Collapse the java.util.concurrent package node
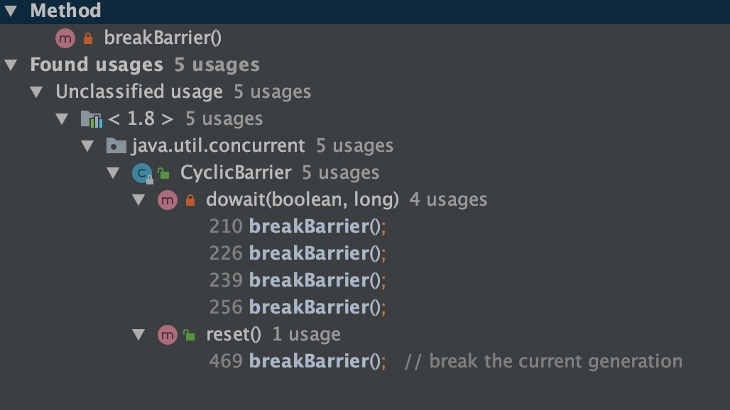This screenshot has width=730, height=410. coord(88,146)
